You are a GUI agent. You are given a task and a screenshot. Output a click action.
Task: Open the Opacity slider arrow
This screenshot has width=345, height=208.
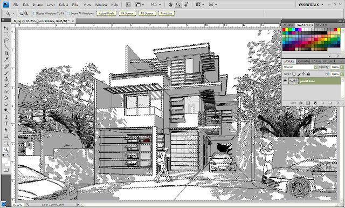click(x=342, y=67)
